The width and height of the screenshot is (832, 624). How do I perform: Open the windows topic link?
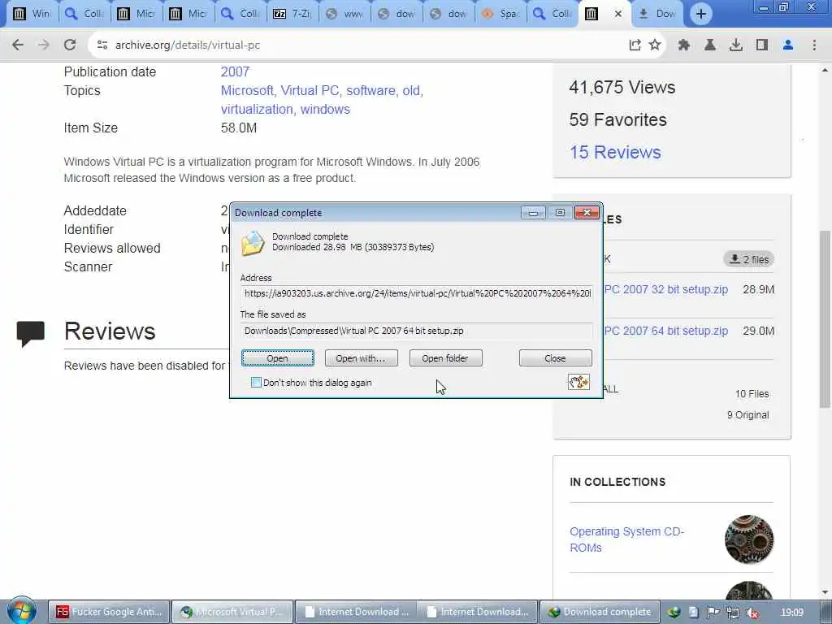coord(325,110)
